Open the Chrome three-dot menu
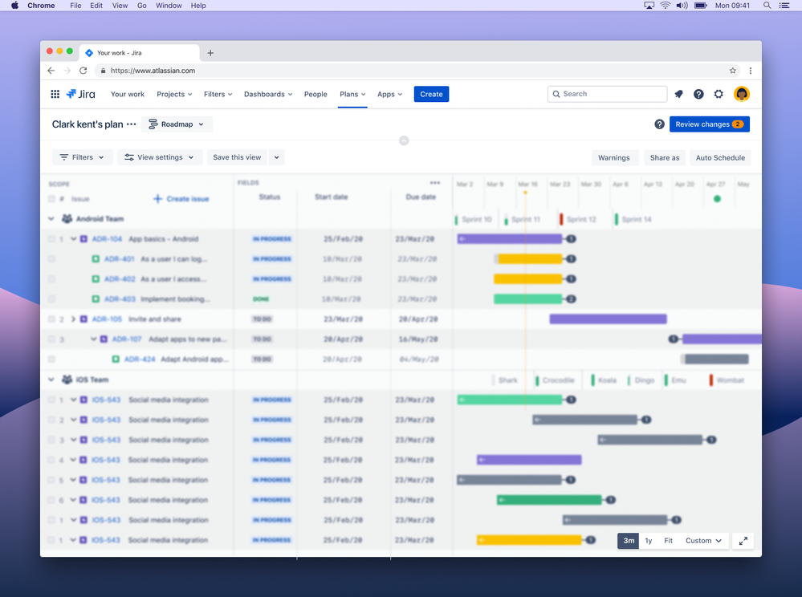 click(751, 71)
